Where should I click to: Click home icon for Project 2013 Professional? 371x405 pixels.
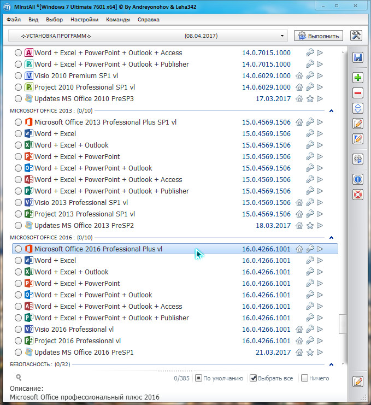pyautogui.click(x=299, y=214)
